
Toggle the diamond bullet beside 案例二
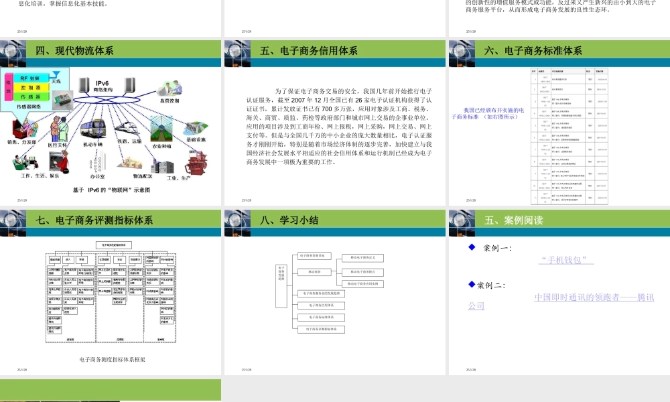472,285
